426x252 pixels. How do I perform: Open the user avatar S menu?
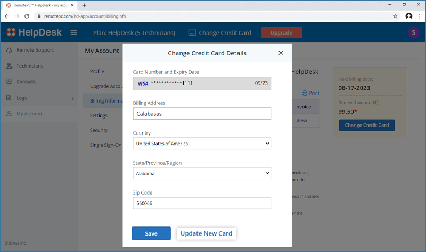click(x=413, y=33)
